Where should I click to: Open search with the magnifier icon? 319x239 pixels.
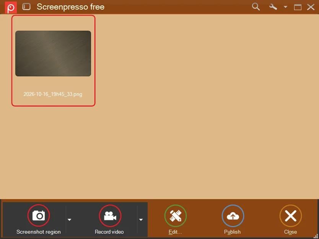[256, 7]
